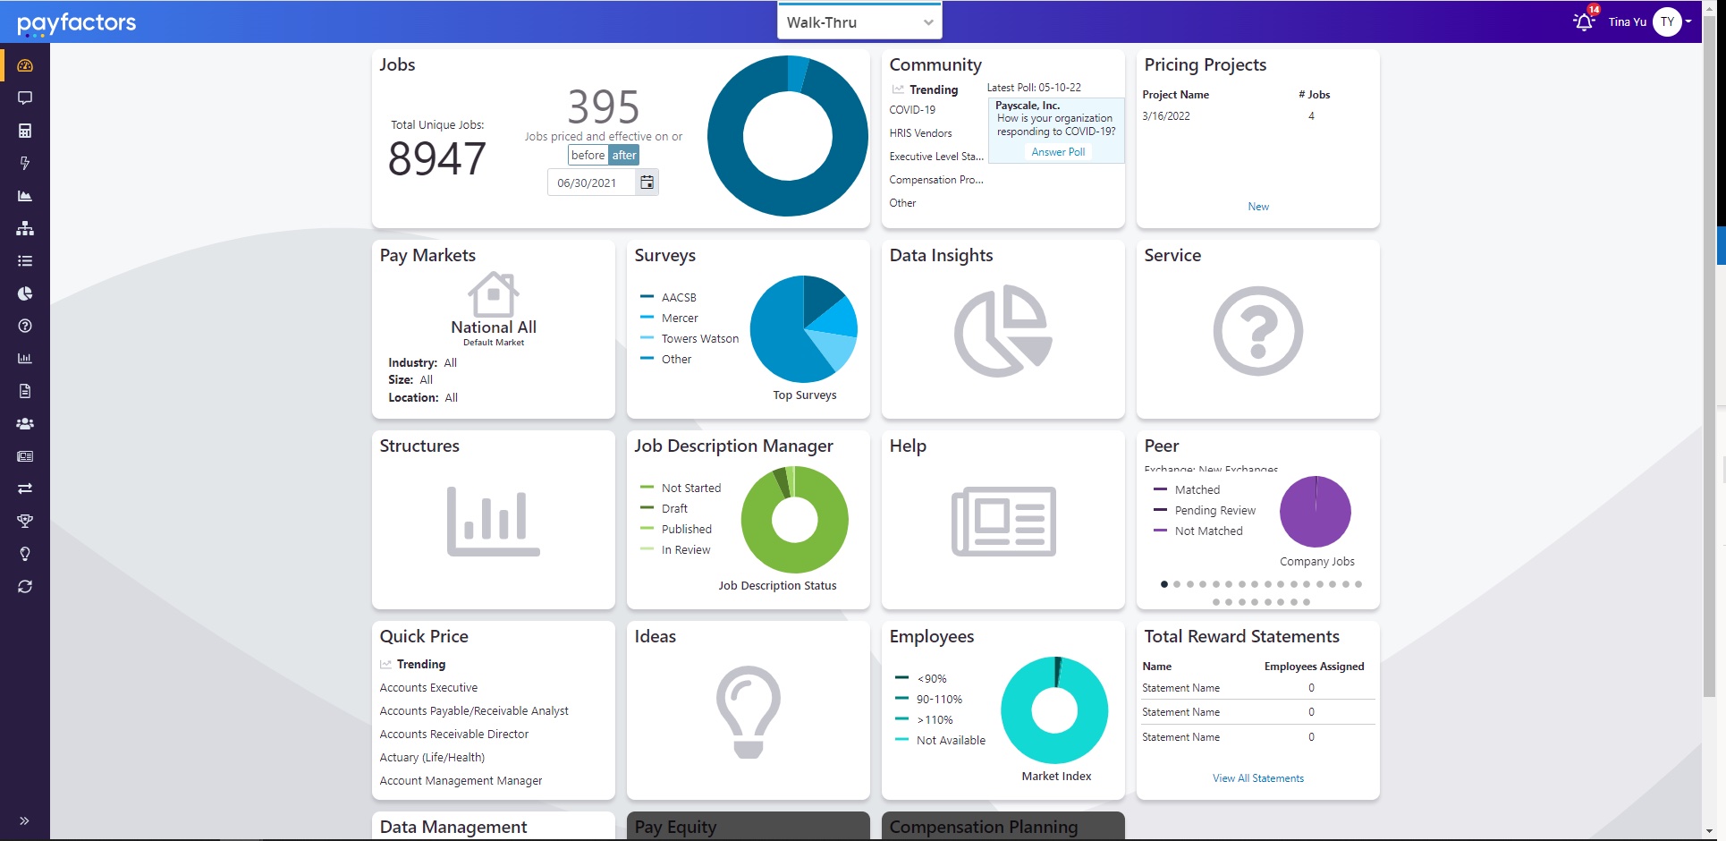Select the first carousel dot in Peer tile
Image resolution: width=1726 pixels, height=841 pixels.
[1163, 584]
